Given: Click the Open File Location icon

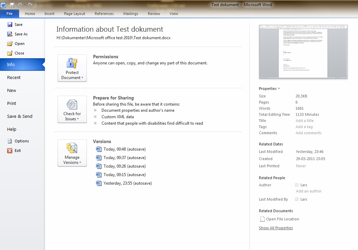Looking at the screenshot, I should tap(262, 219).
